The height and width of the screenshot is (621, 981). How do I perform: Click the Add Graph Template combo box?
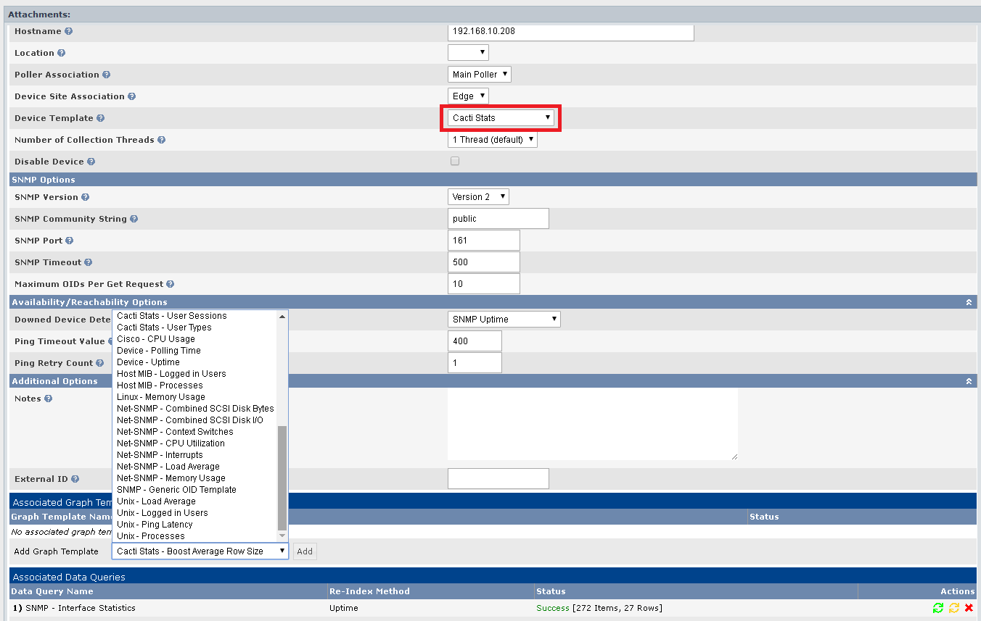tap(200, 551)
